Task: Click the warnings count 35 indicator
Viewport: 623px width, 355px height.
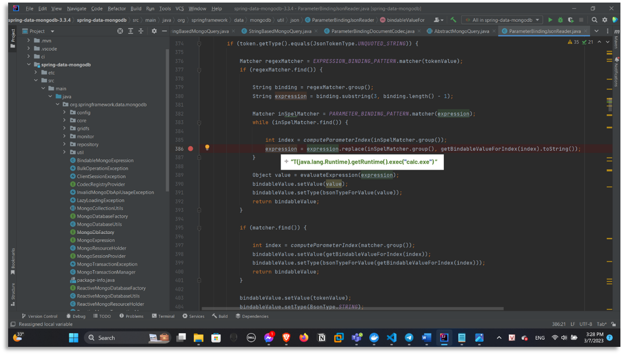Action: (x=573, y=42)
